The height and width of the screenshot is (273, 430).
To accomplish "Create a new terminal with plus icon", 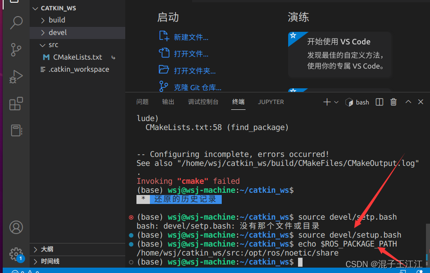I will click(x=327, y=102).
